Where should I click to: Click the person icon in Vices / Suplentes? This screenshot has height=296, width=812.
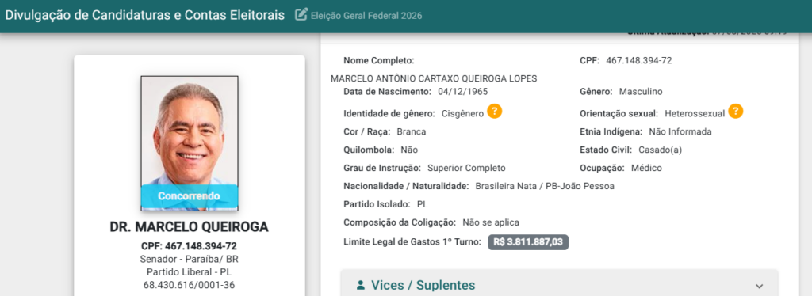(x=361, y=285)
